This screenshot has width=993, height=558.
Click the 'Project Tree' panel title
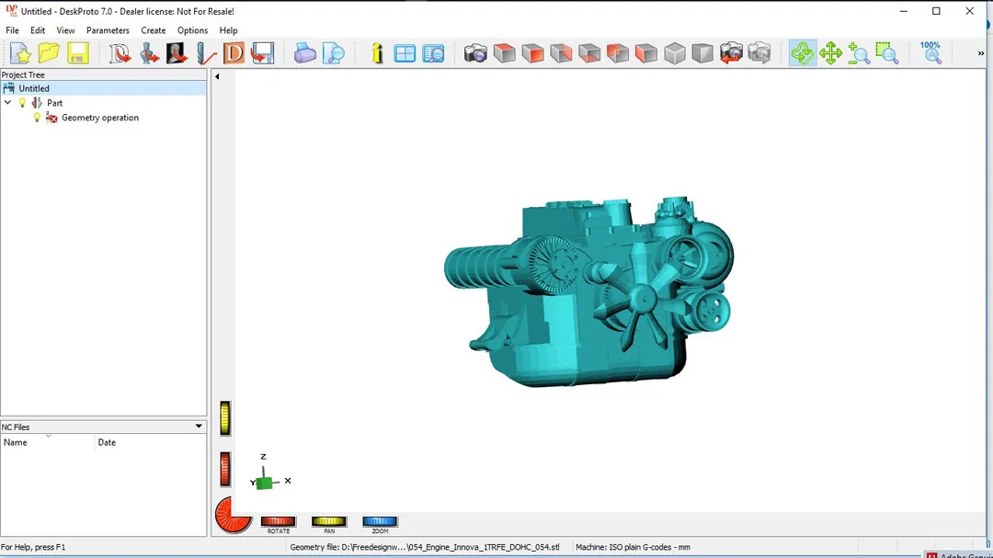[x=23, y=74]
